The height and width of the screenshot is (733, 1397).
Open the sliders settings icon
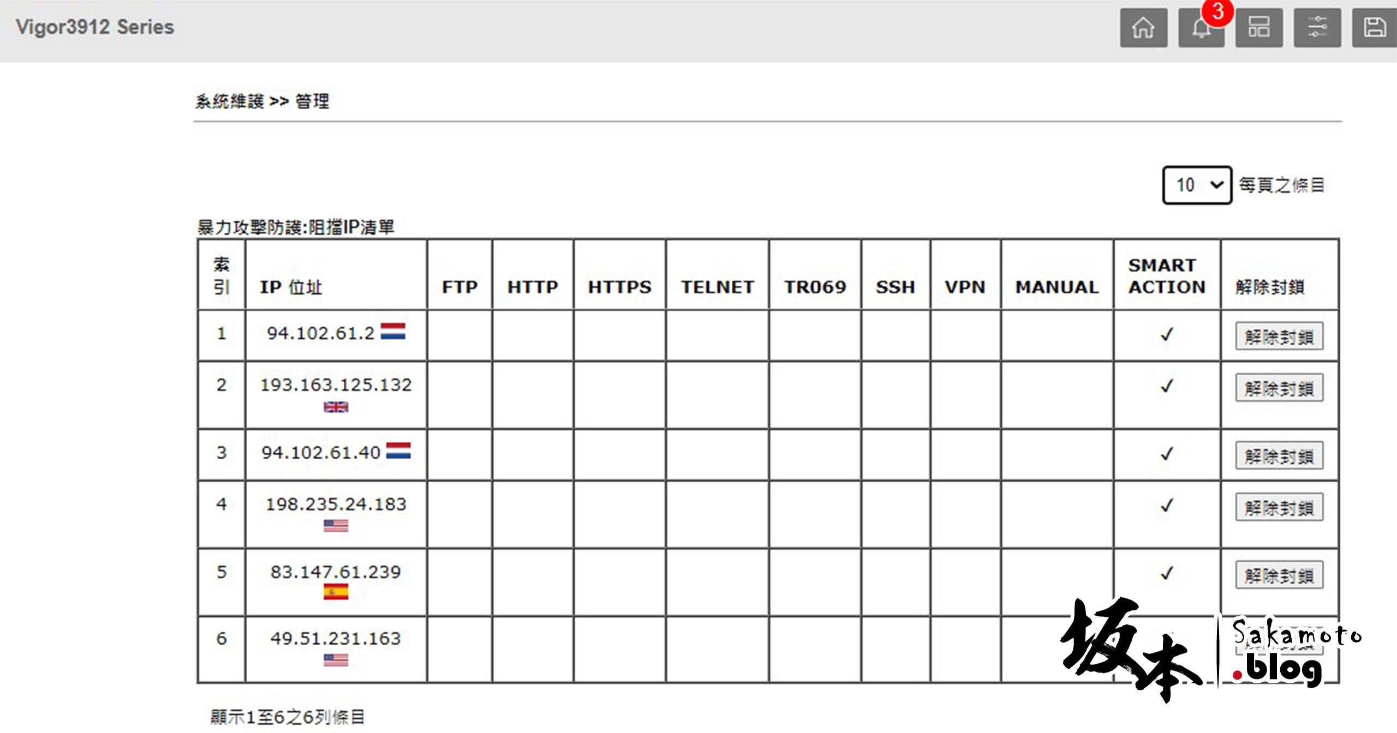pos(1317,28)
